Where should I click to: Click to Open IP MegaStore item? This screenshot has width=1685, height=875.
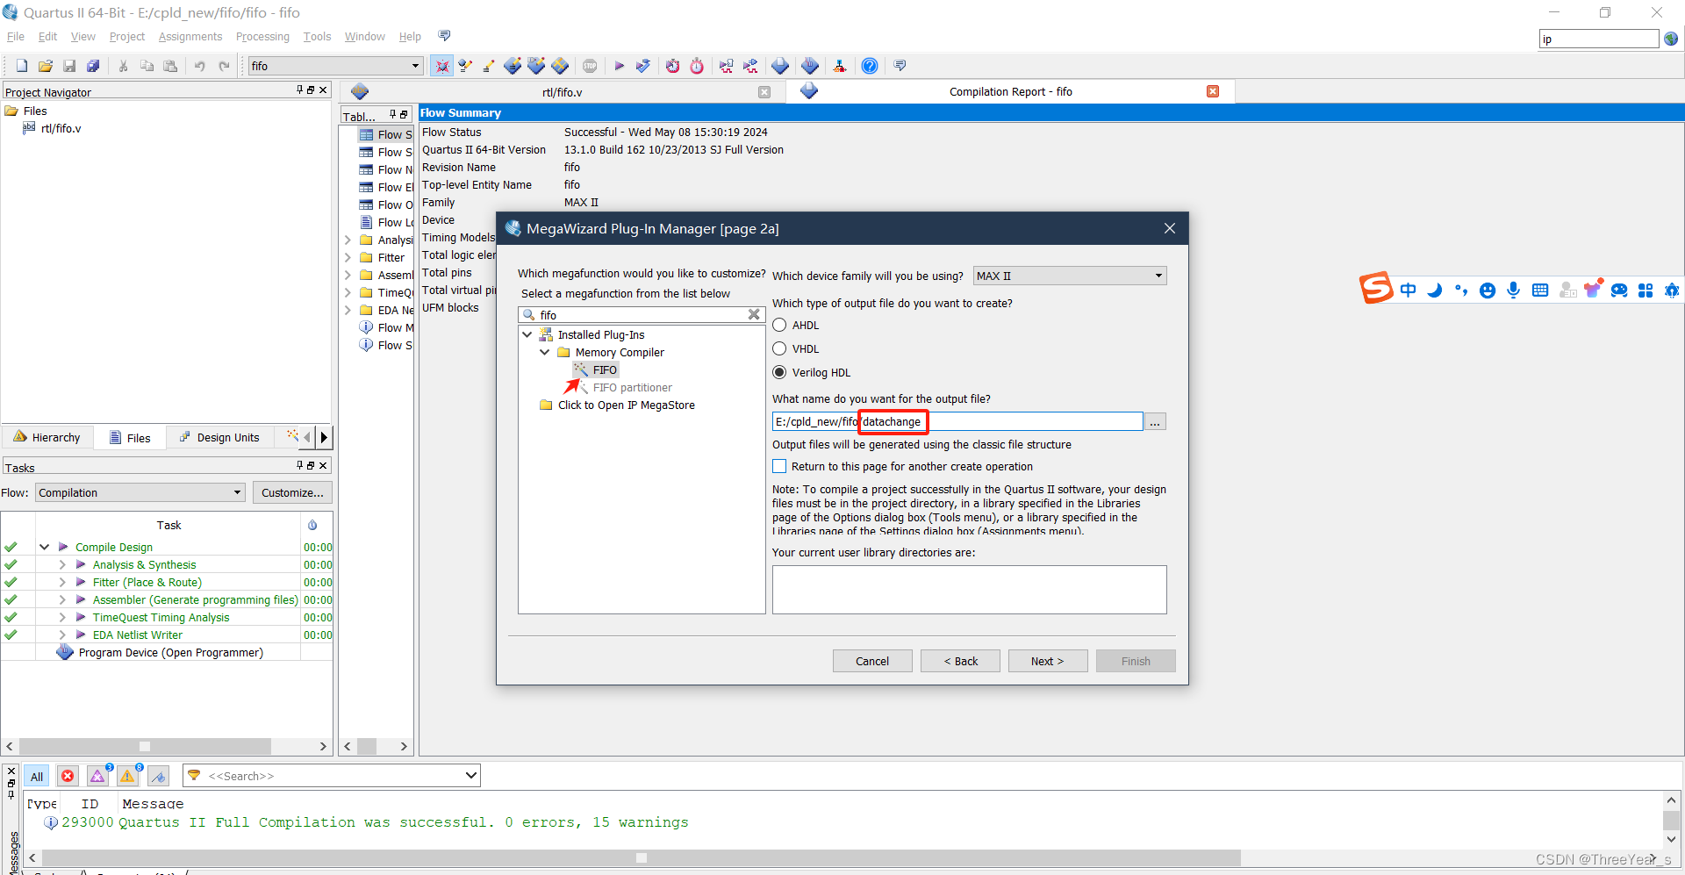pos(627,405)
